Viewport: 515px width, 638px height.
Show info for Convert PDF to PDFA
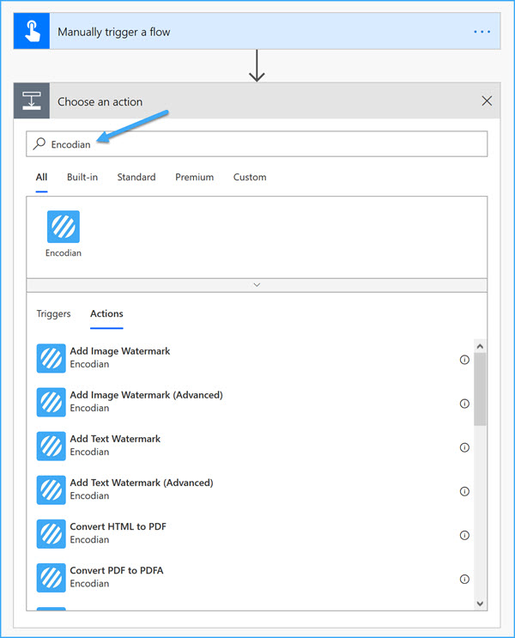(x=464, y=579)
